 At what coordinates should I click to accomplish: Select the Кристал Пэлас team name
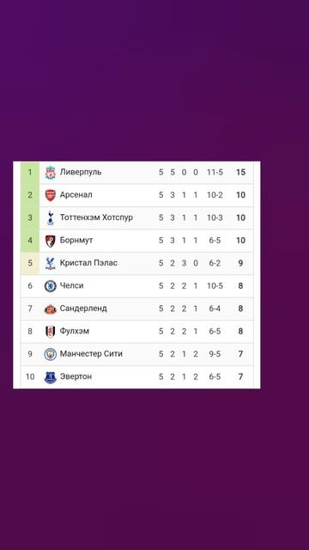click(88, 263)
